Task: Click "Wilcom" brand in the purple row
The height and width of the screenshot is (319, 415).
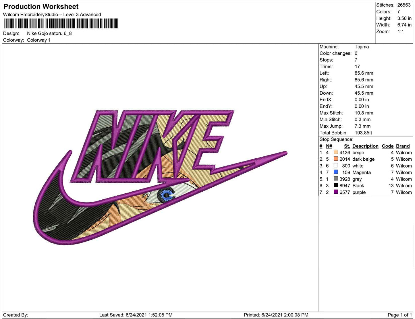Action: [x=404, y=192]
